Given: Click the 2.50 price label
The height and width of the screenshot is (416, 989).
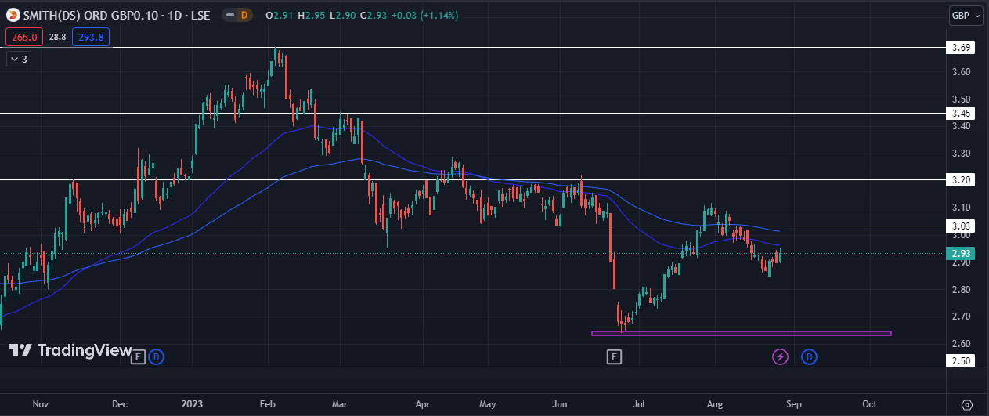Looking at the screenshot, I should tap(960, 360).
